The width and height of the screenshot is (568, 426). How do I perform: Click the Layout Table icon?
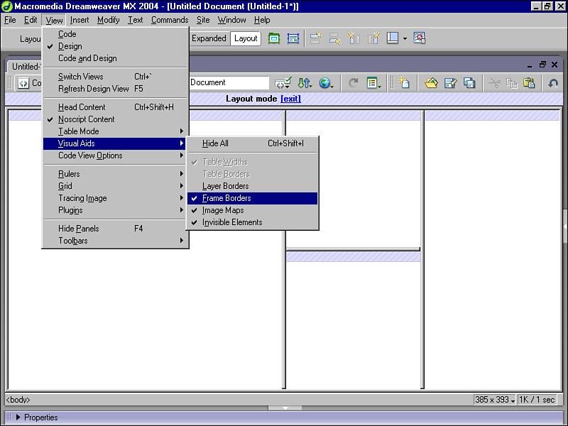click(274, 38)
